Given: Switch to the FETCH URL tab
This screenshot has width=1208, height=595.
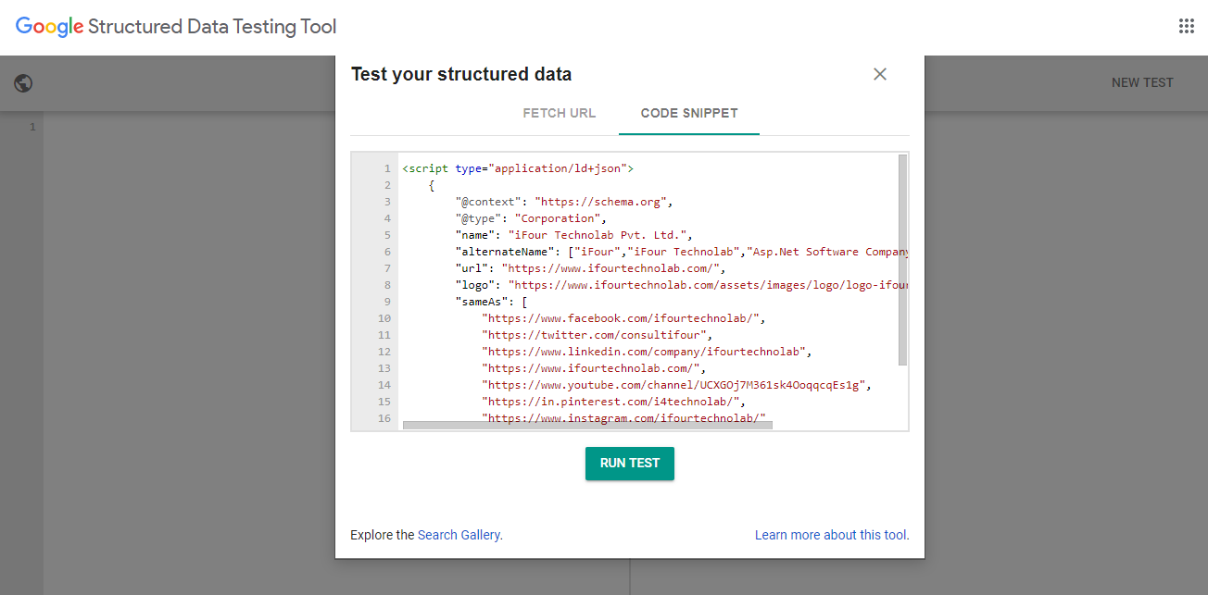Looking at the screenshot, I should click(560, 113).
